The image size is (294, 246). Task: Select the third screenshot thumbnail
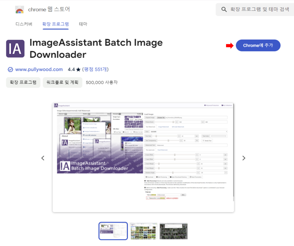[x=173, y=231]
